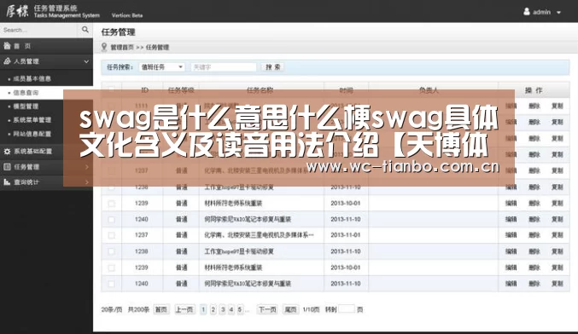Screen dimensions: 578x334
Task: Click the 任务管理 sidebar list icon
Action: pyautogui.click(x=7, y=167)
